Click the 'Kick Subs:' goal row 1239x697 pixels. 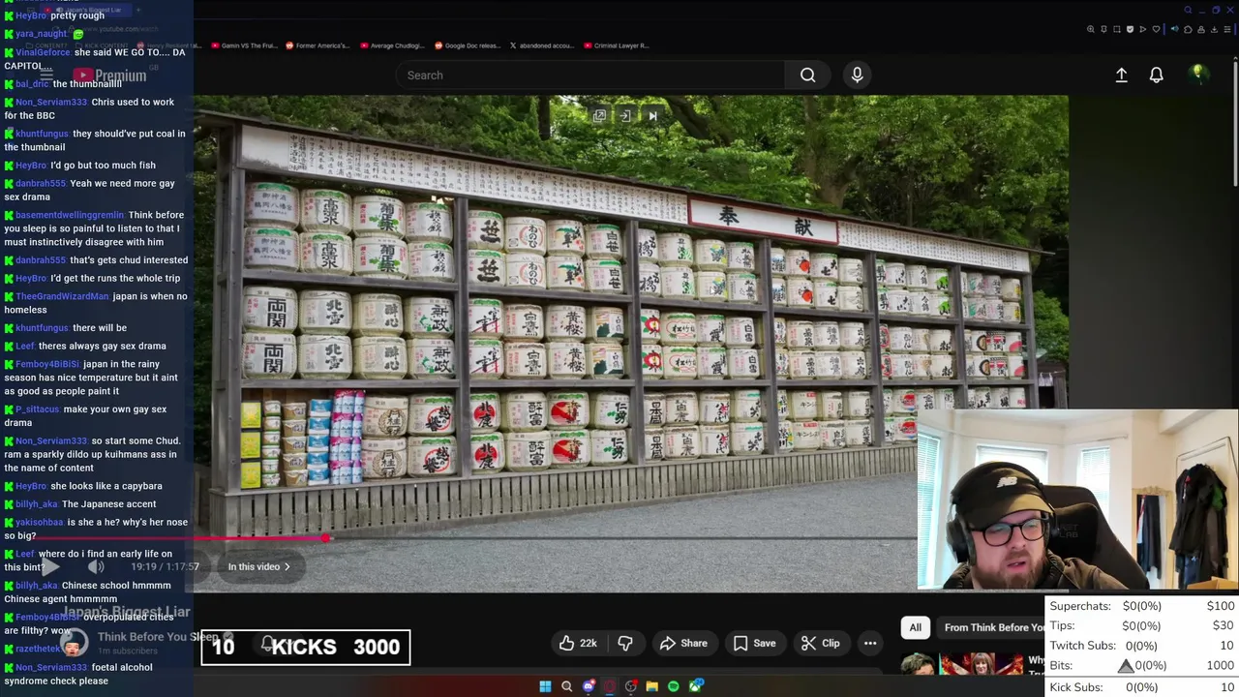click(1142, 686)
